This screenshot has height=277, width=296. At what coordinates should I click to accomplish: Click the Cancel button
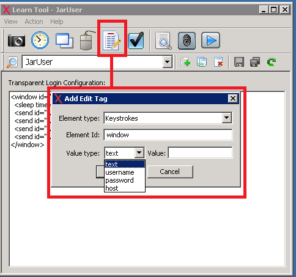point(170,172)
